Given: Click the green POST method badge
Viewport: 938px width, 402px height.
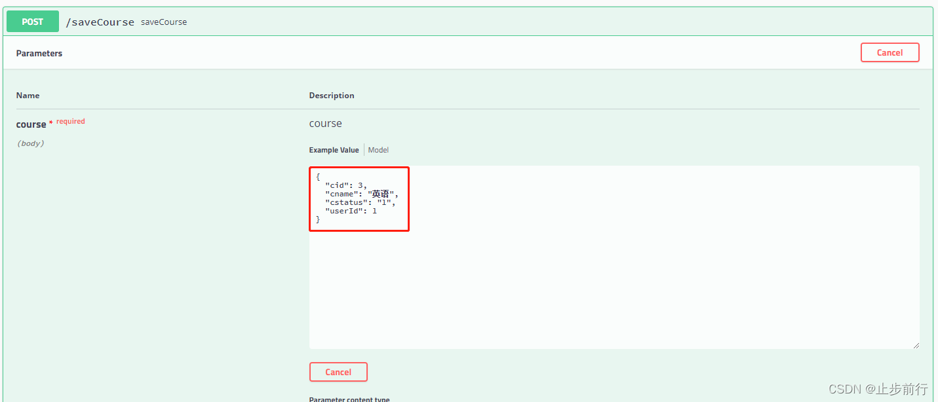Looking at the screenshot, I should 33,22.
